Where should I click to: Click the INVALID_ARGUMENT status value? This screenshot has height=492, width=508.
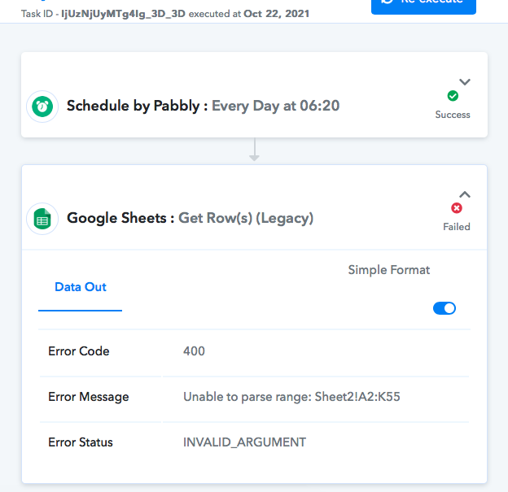(x=244, y=442)
